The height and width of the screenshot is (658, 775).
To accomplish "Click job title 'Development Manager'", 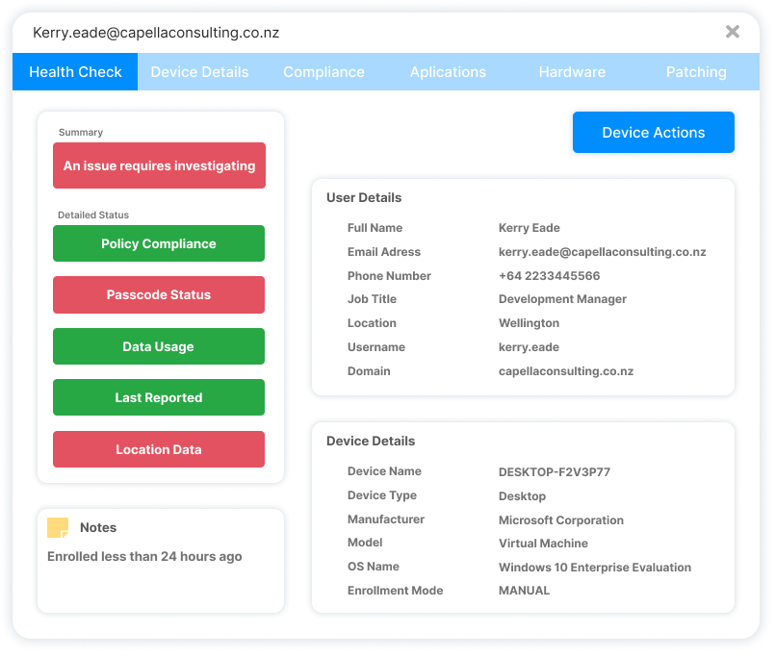I will pos(562,299).
